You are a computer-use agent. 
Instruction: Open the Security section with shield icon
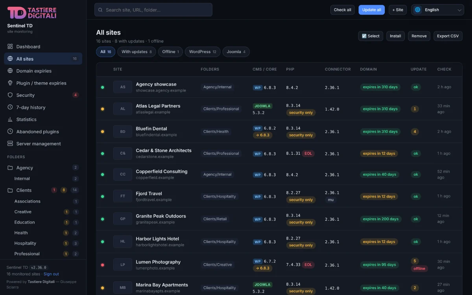[x=43, y=95]
